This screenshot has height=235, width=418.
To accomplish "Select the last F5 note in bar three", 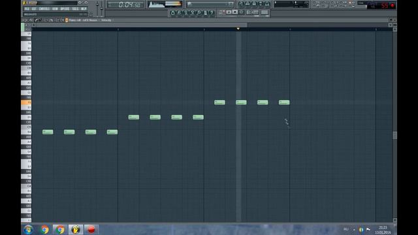I will pos(284,102).
